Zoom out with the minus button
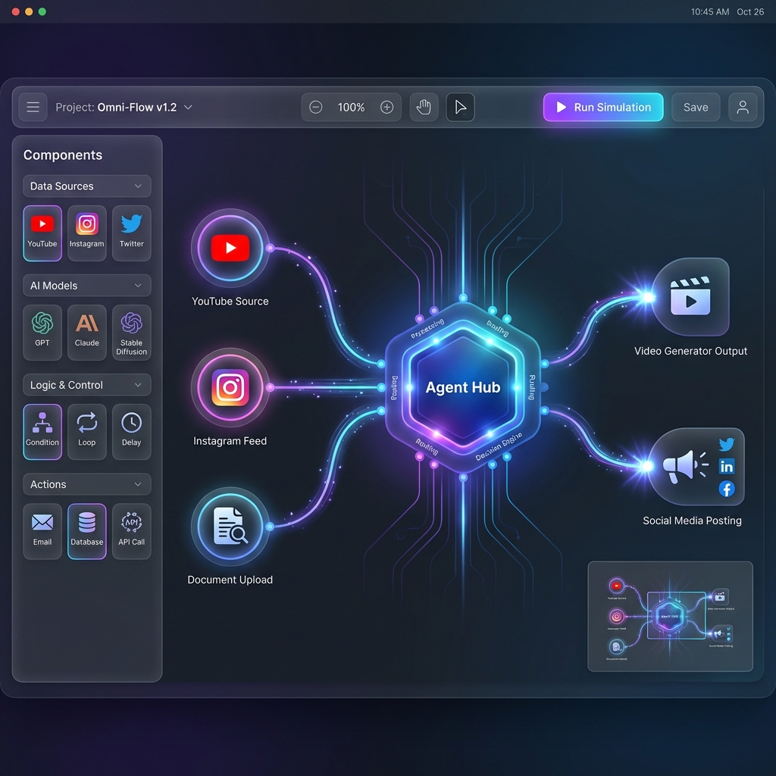 pos(316,107)
